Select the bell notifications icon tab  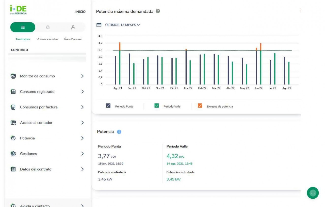[x=48, y=27]
